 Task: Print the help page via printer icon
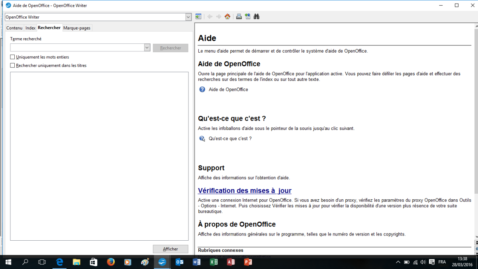(239, 17)
